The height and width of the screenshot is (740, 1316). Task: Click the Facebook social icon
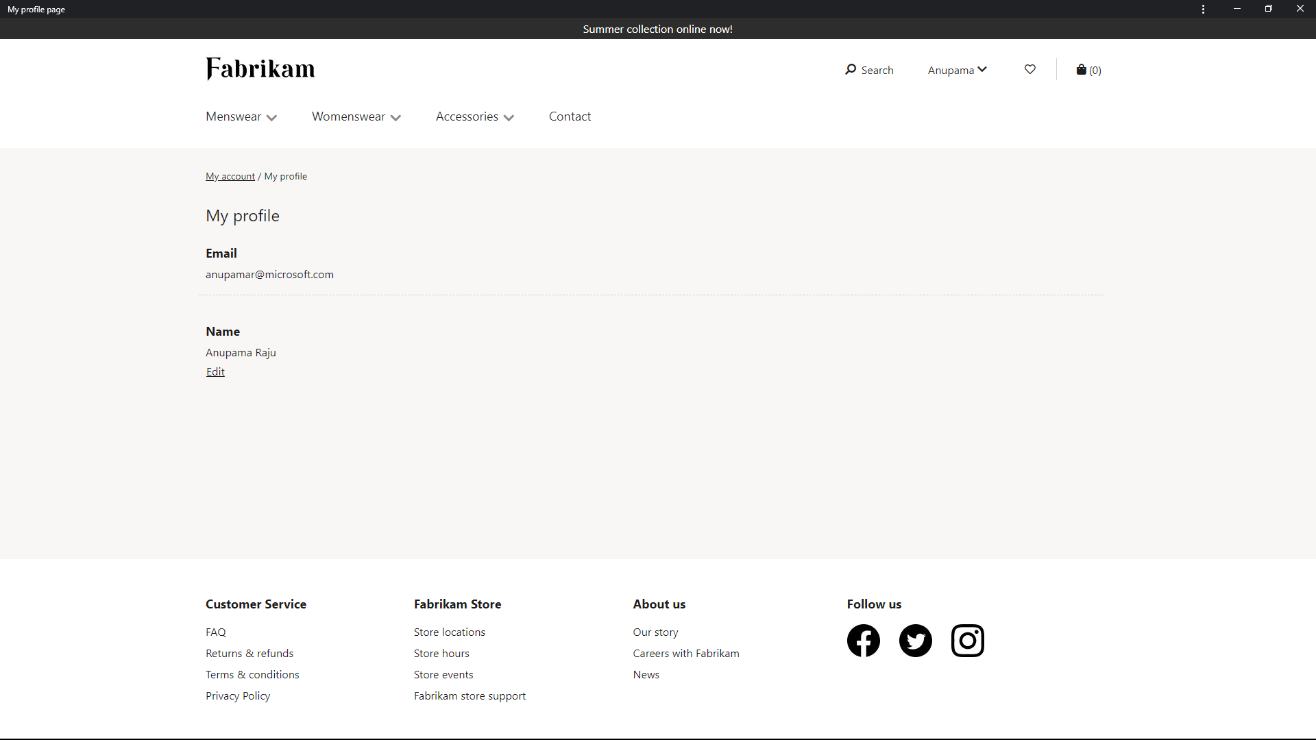point(864,641)
